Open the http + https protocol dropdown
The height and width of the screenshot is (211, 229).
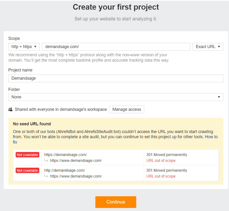(24, 47)
